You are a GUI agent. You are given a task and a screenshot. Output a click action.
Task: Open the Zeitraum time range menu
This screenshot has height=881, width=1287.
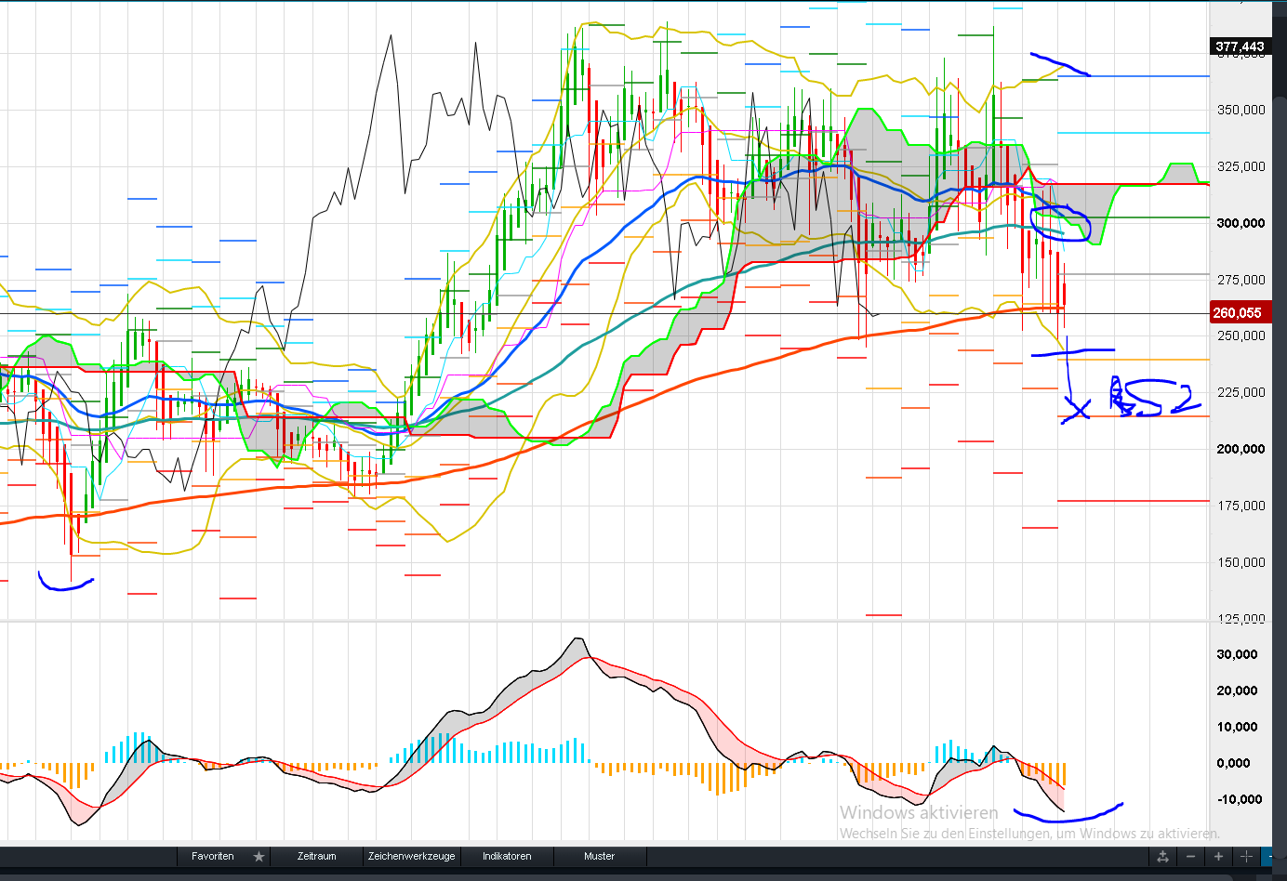(317, 856)
